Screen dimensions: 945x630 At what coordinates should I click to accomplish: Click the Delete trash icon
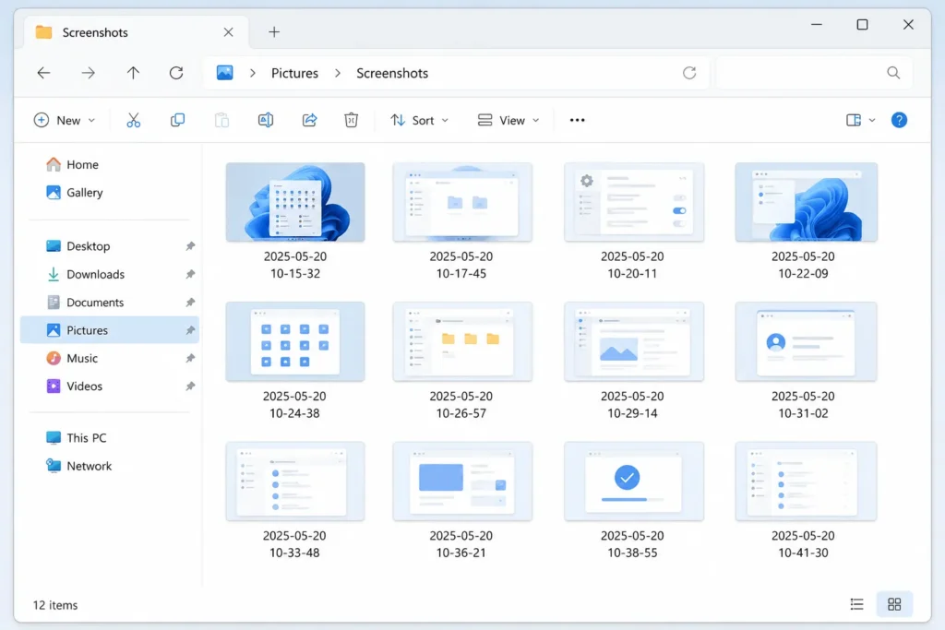click(352, 121)
